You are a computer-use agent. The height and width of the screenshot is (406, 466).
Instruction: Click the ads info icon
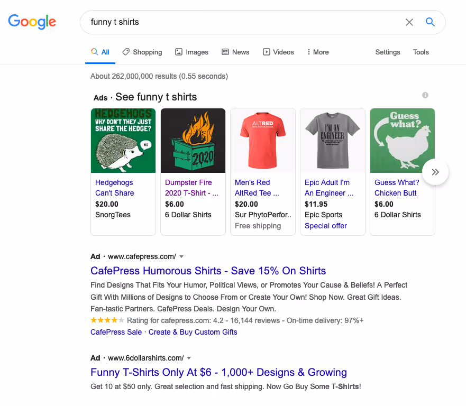point(425,95)
